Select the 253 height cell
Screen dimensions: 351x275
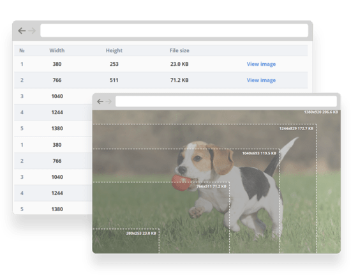[x=114, y=64]
